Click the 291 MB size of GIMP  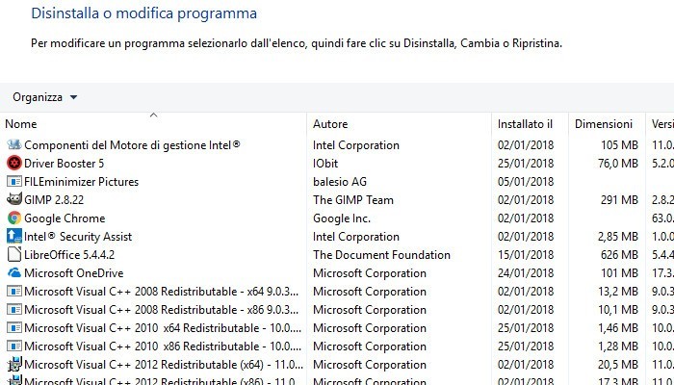(x=619, y=200)
